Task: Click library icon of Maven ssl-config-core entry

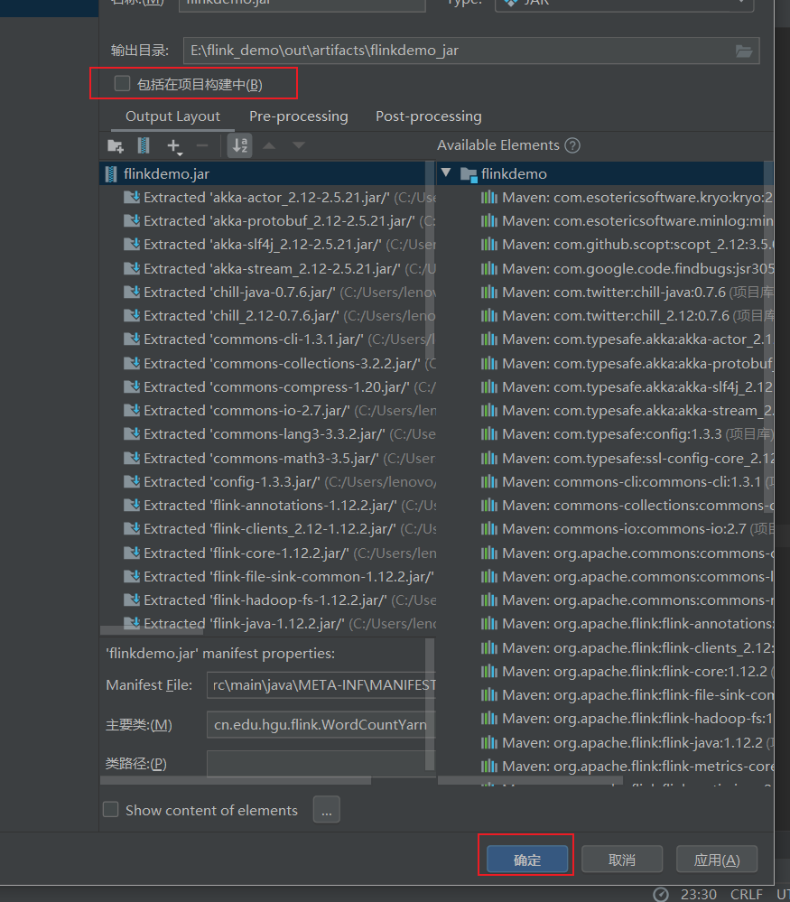Action: click(489, 459)
